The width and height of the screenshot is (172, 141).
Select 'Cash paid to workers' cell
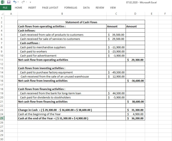62,51
